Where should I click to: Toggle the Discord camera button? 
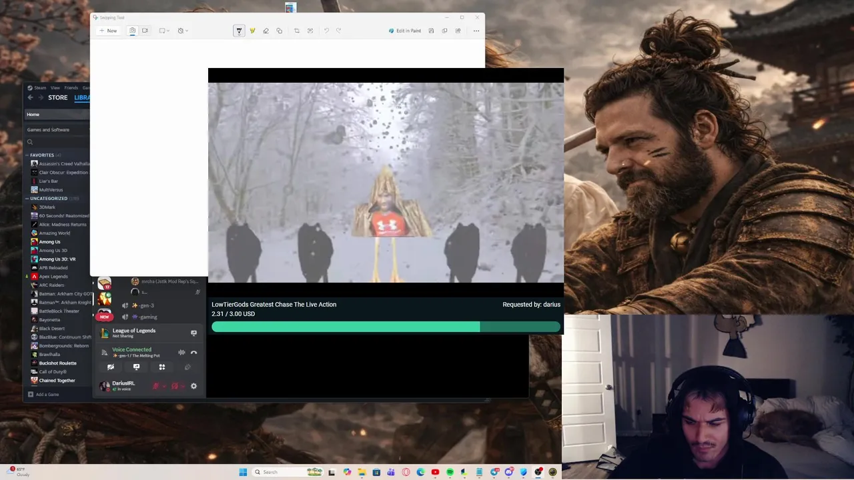pos(111,367)
